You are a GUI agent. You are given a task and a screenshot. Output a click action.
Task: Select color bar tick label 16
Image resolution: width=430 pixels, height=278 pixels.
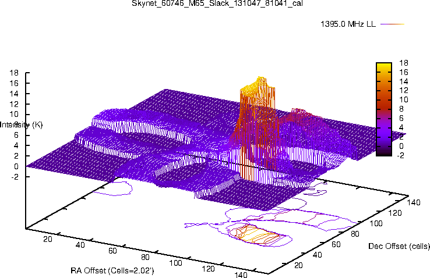pyautogui.click(x=404, y=72)
